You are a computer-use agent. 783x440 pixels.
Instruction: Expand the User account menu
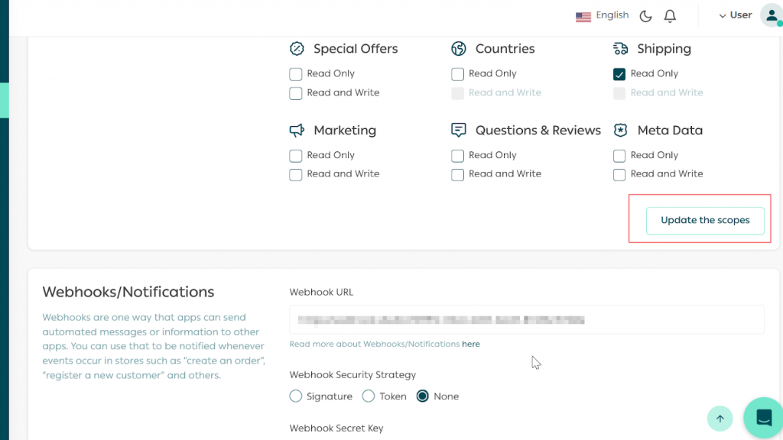point(735,15)
